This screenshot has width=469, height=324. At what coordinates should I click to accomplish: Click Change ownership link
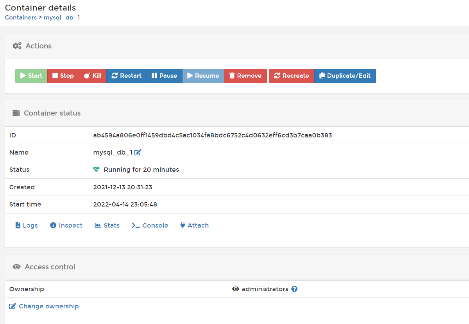[x=44, y=306]
